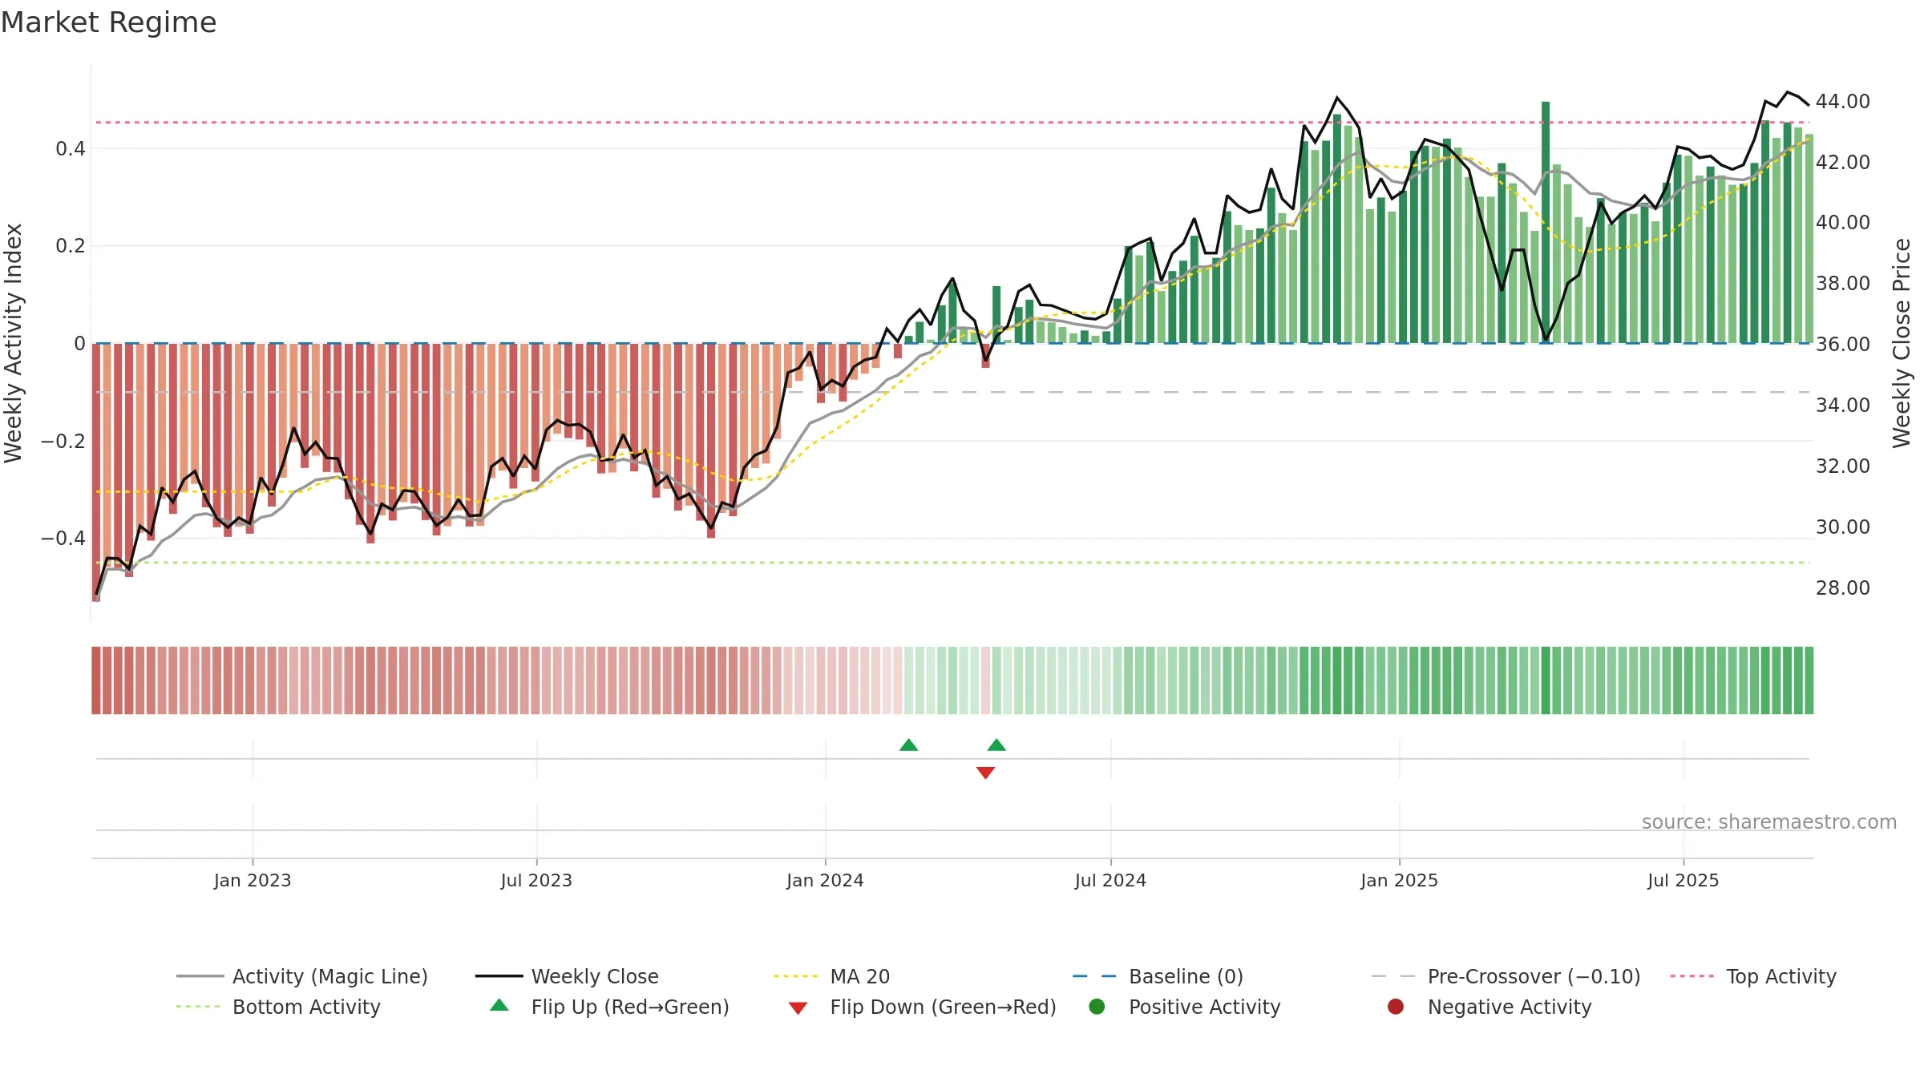
Task: Toggle the Flip Up (Red→Green) legend entry
Action: 609,1007
